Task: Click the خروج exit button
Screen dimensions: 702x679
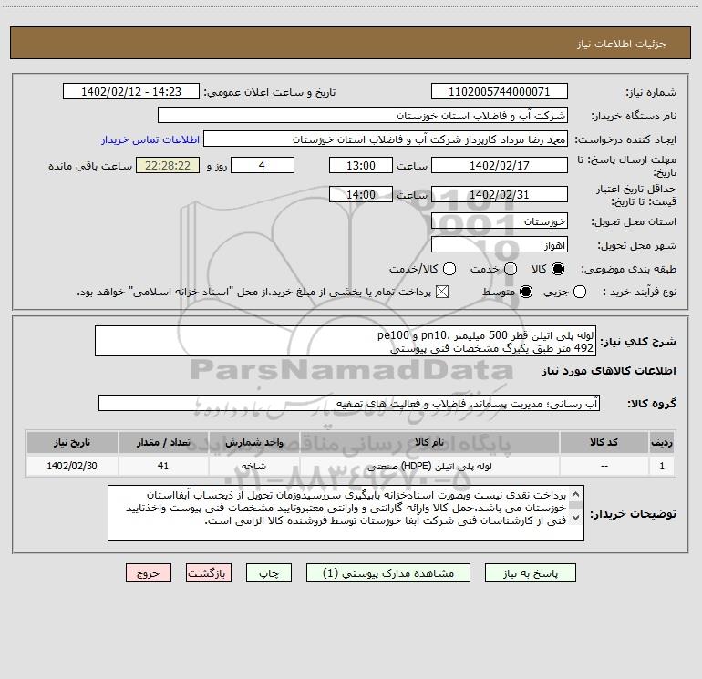Action: pyautogui.click(x=149, y=573)
